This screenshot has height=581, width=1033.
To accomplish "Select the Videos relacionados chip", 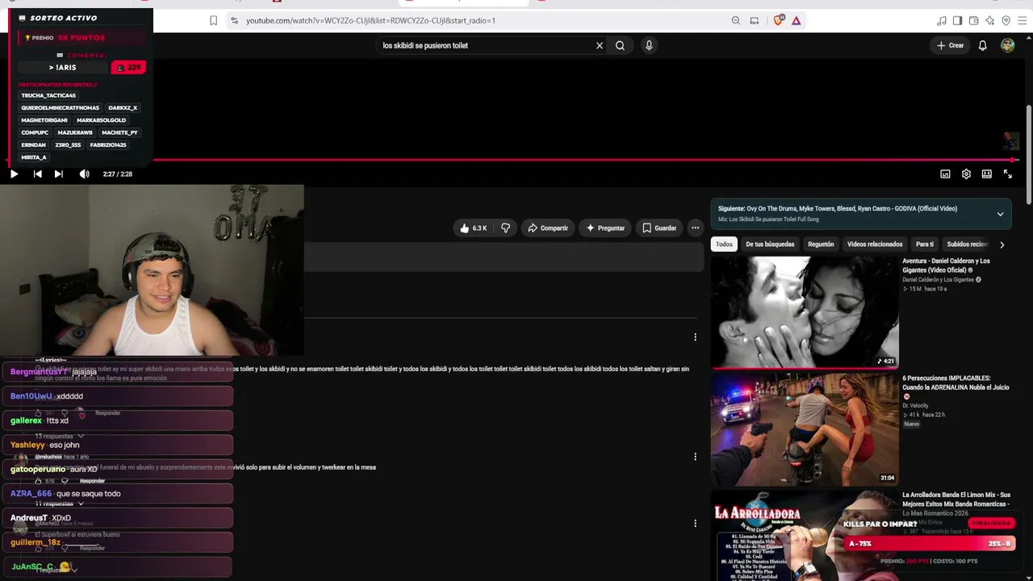I will tap(875, 245).
